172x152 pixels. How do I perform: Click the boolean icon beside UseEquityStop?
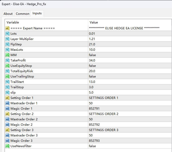point(7,66)
